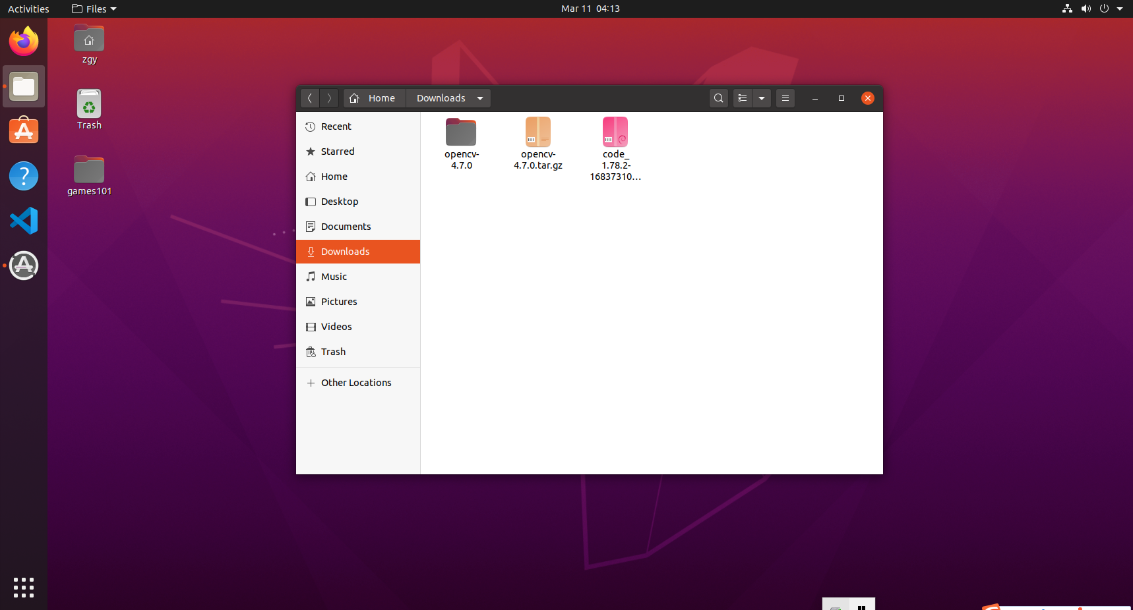
Task: Open Help from the dock
Action: (24, 176)
